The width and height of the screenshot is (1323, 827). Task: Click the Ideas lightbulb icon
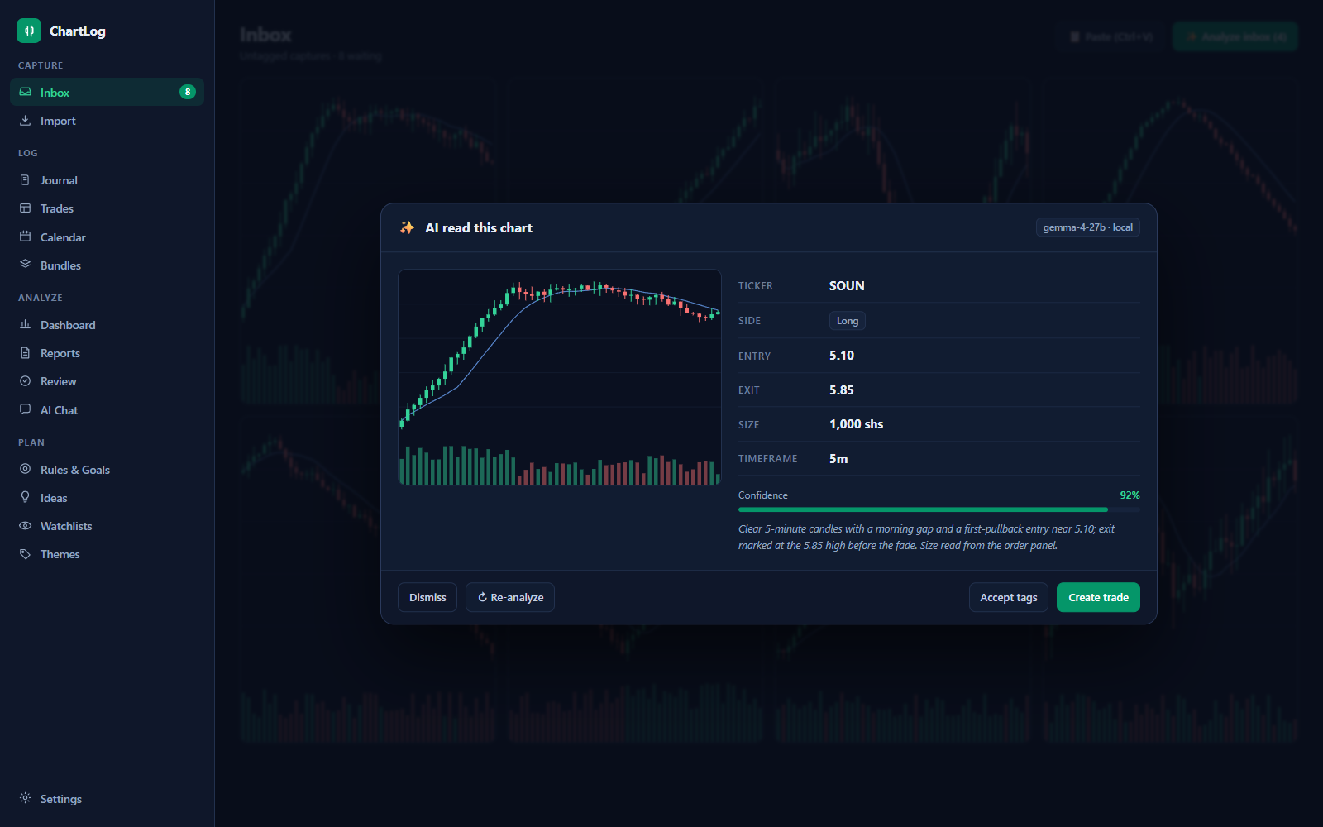tap(26, 497)
